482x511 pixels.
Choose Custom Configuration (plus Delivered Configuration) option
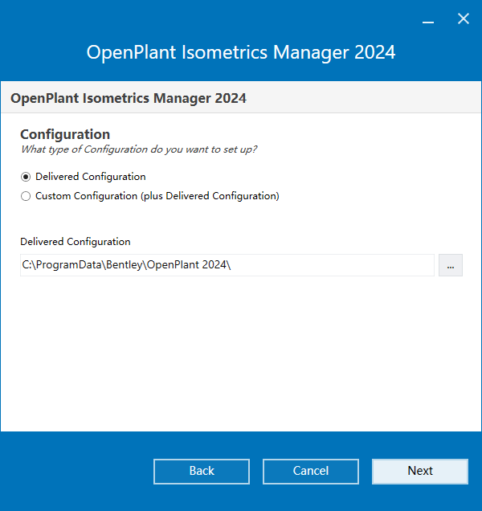[x=26, y=196]
